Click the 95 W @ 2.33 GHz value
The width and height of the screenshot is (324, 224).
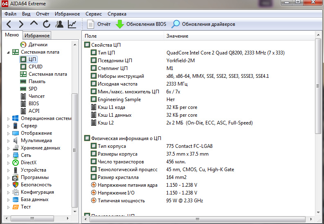(184, 201)
